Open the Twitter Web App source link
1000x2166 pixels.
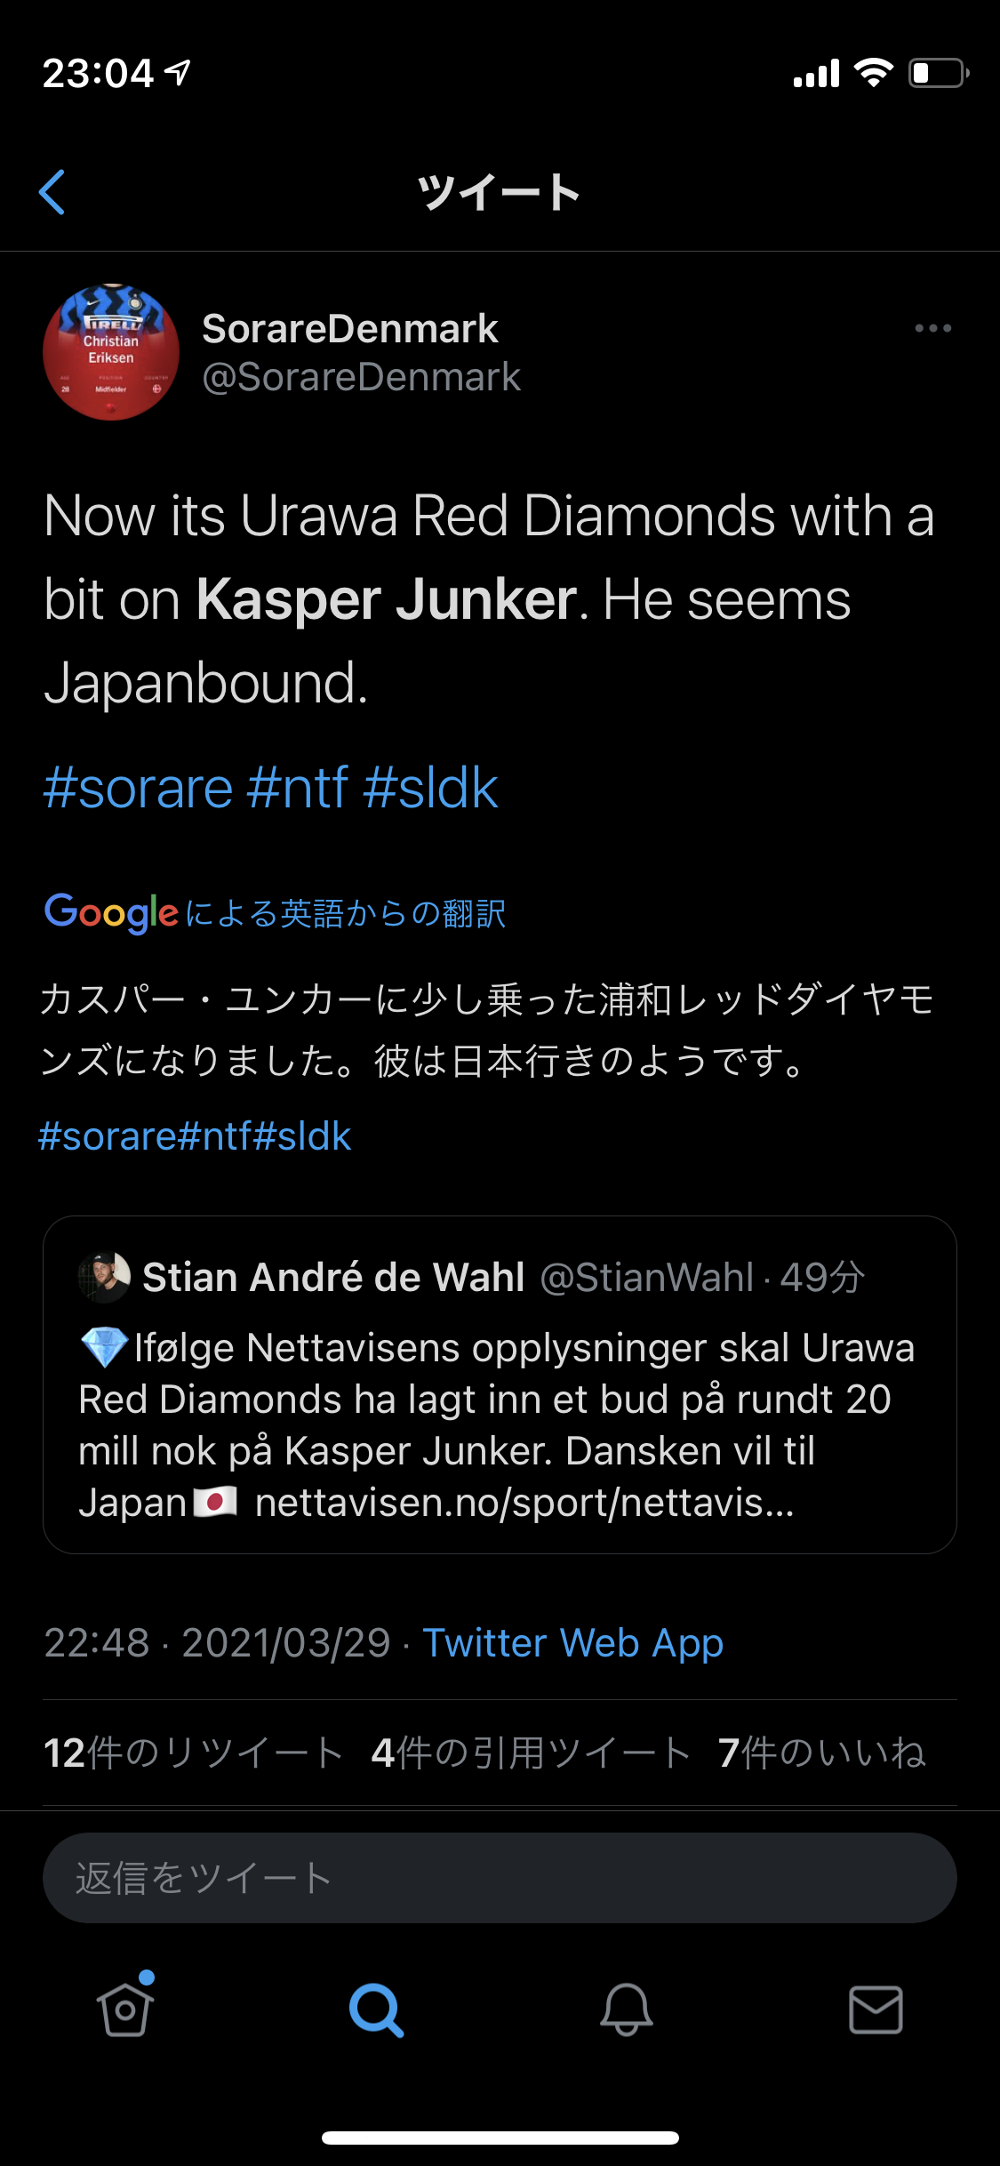[x=573, y=1643]
